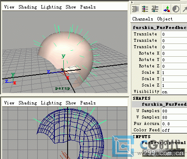Select the Rotate X channel label
Image resolution: width=187 pixels, height=159 pixels.
[149, 53]
